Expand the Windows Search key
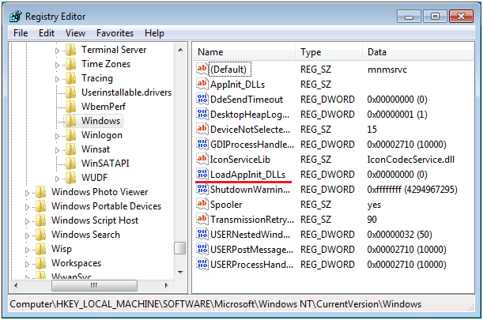 [x=27, y=235]
